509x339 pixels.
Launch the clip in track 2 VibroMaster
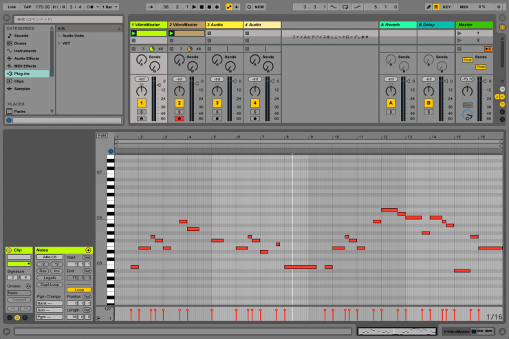click(x=171, y=33)
